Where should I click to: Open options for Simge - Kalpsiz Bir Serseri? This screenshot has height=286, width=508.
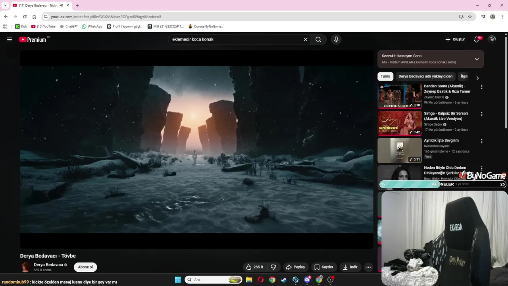point(482,114)
